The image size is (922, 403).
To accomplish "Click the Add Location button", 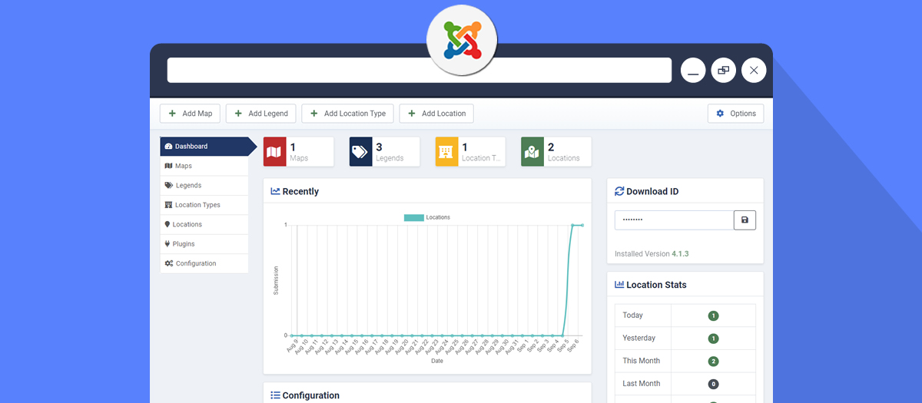I will coord(436,114).
